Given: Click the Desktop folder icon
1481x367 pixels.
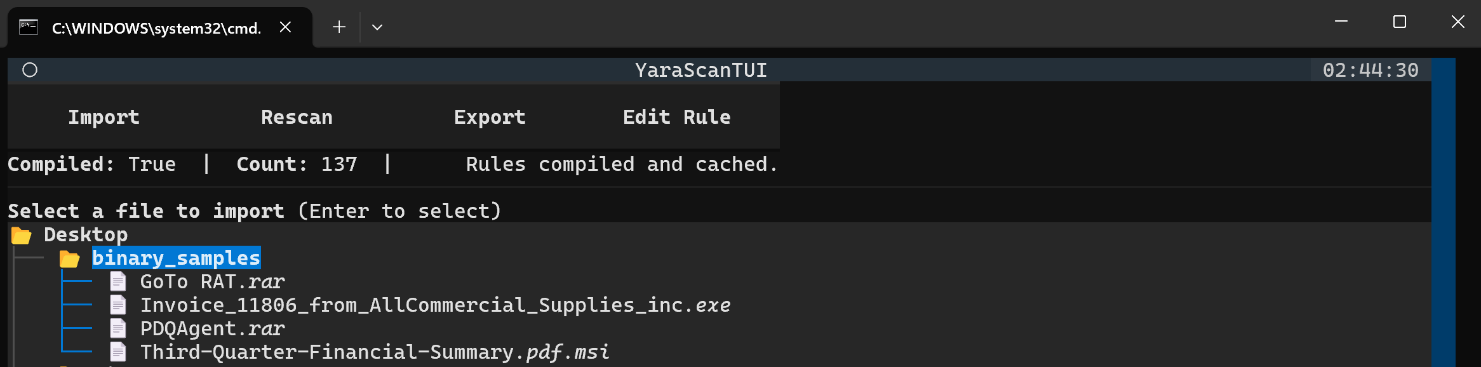Looking at the screenshot, I should click(22, 236).
